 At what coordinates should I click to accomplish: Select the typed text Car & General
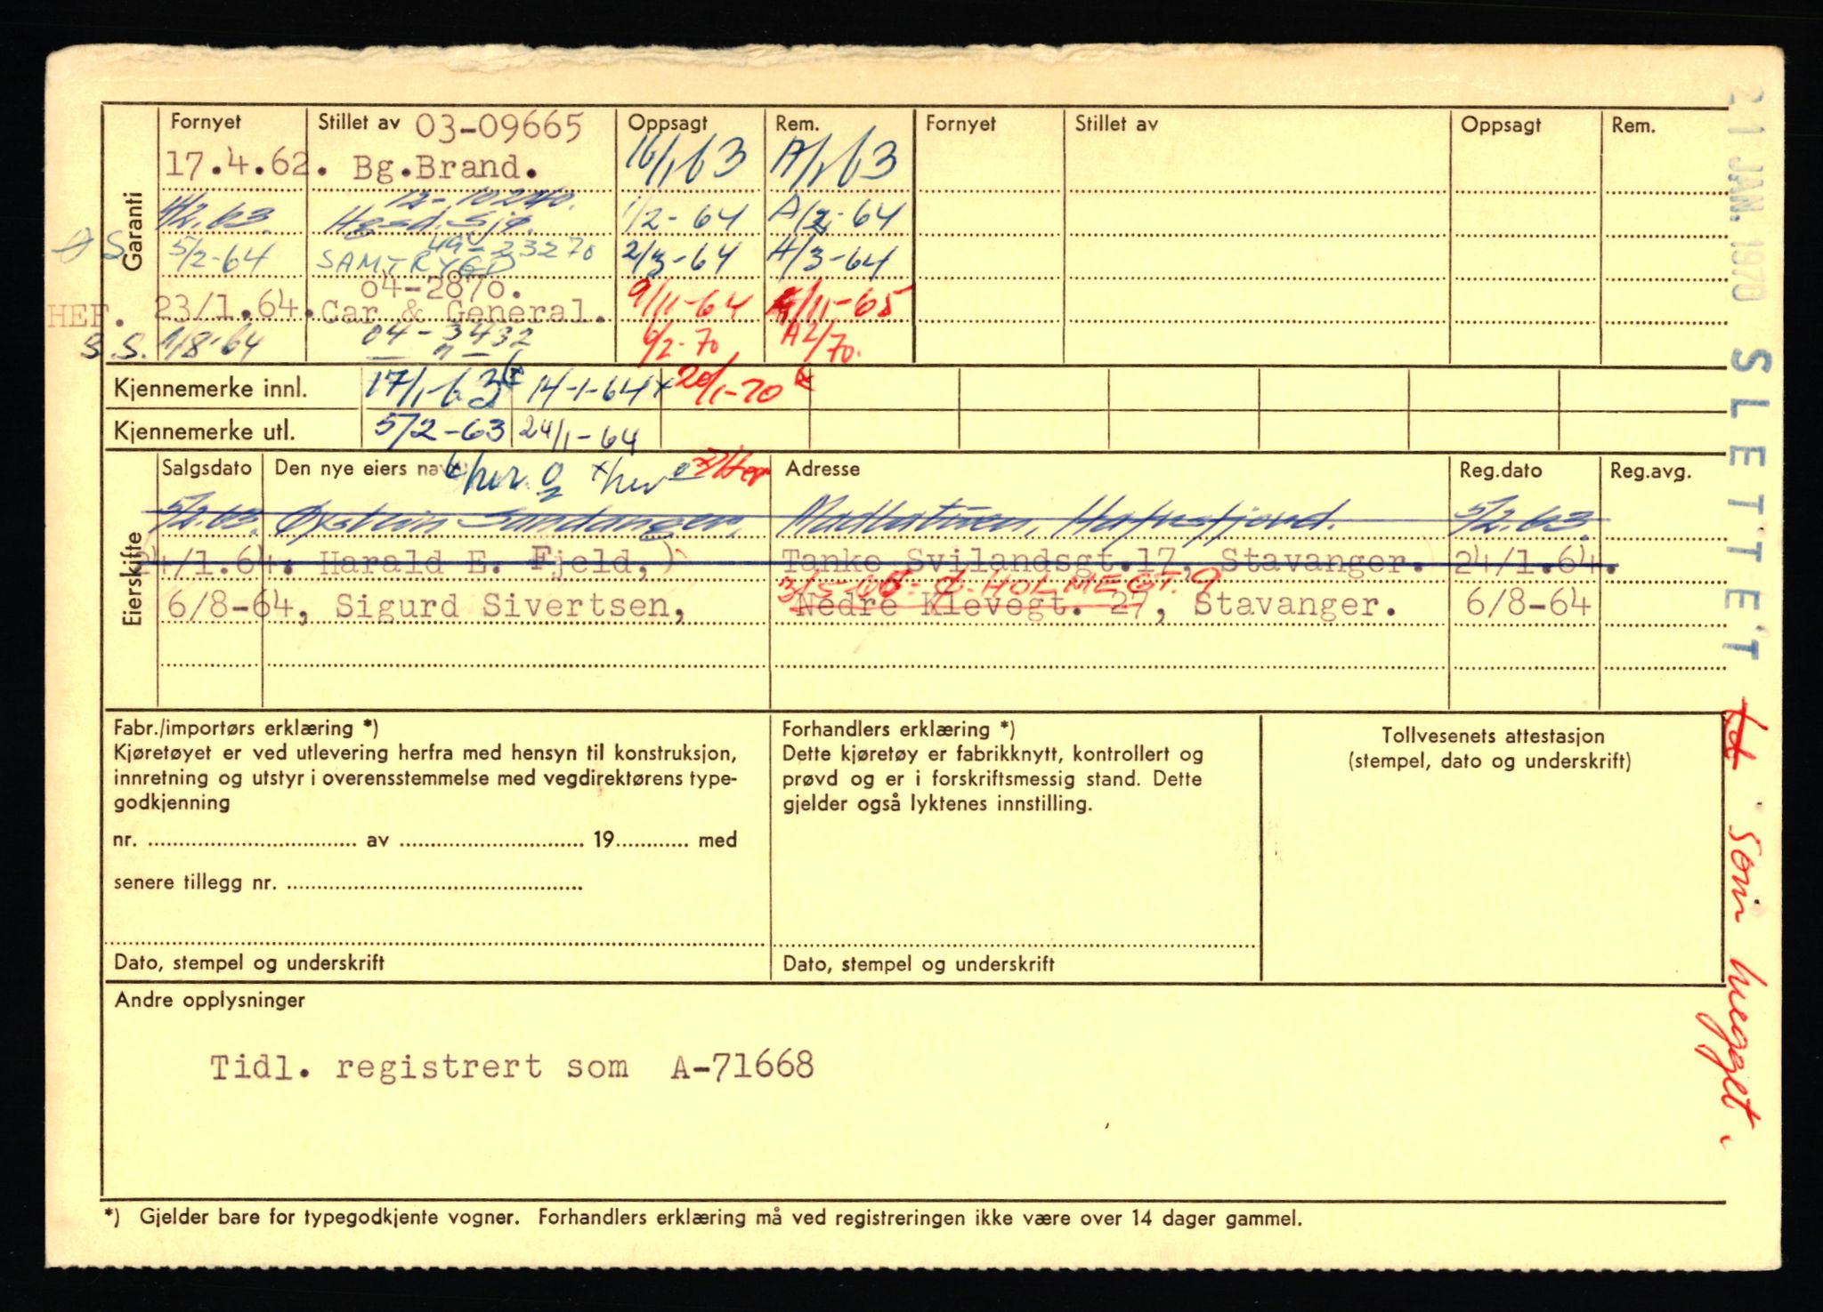click(x=464, y=310)
